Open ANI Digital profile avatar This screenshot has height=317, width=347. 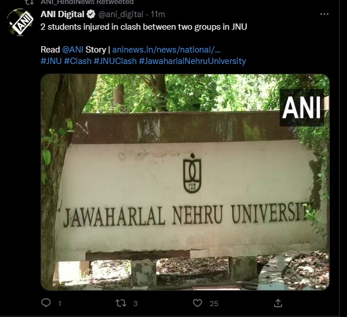tap(20, 22)
